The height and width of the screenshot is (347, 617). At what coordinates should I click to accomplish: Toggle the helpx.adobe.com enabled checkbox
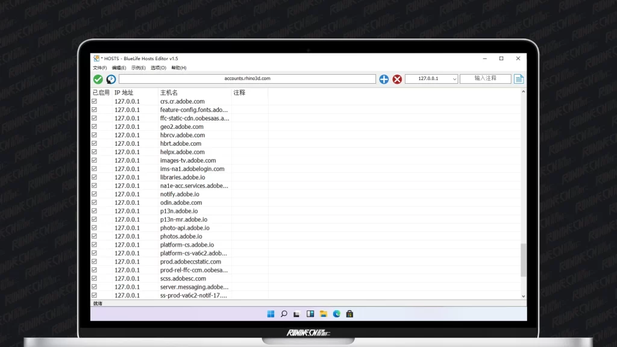pyautogui.click(x=95, y=152)
